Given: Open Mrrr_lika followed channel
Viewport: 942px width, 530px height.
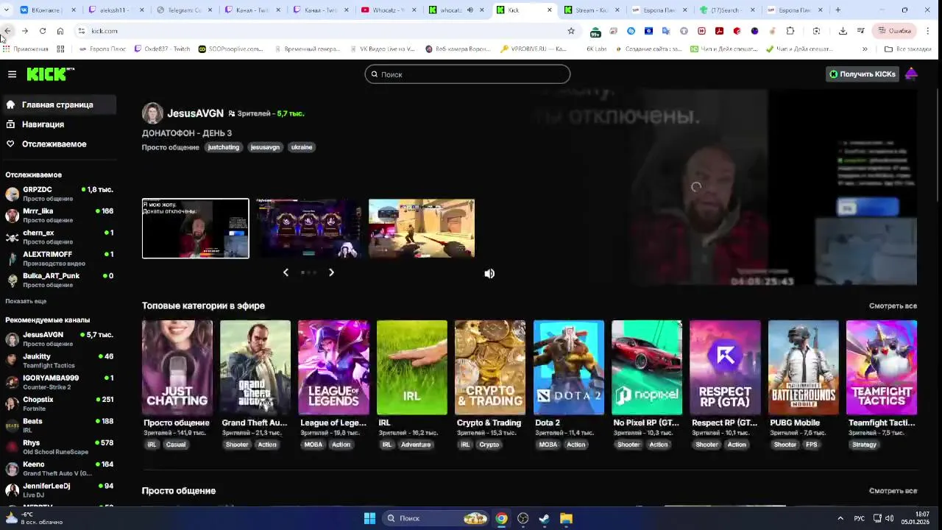Looking at the screenshot, I should [59, 215].
